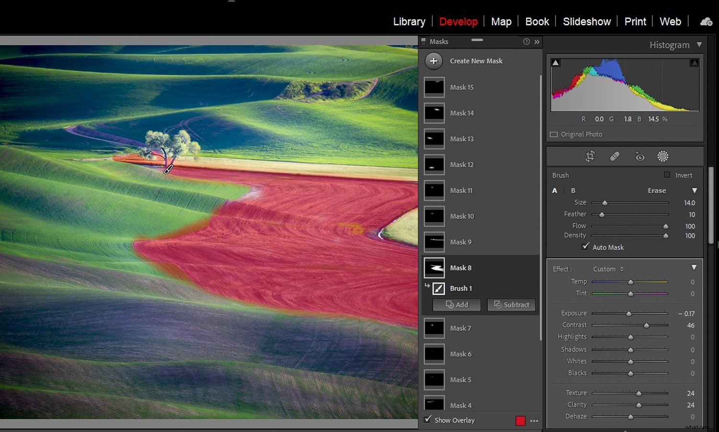Screen dimensions: 719x432
Task: Select the Mask 12 thumbnail
Action: click(434, 164)
